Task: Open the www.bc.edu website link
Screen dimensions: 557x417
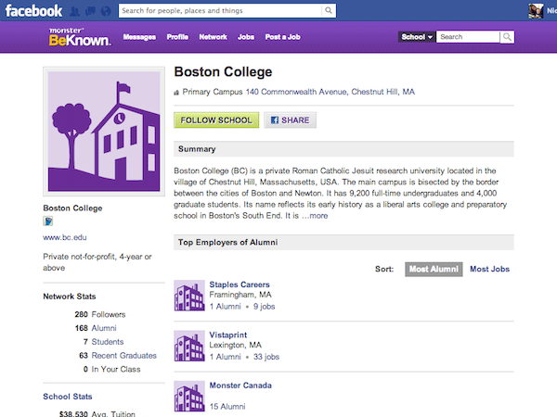Action: tap(65, 237)
